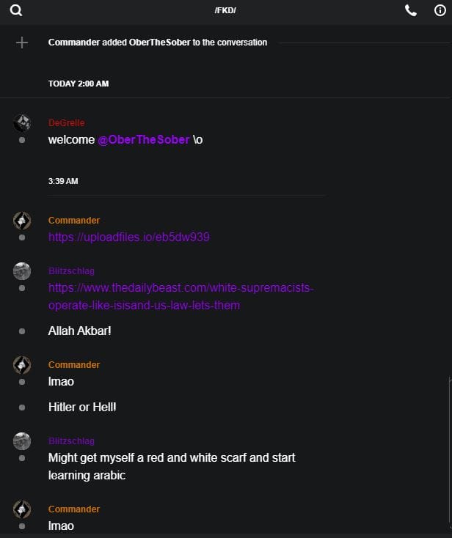Start a voice call with the phone icon
Screen dimensions: 452x538
pyautogui.click(x=410, y=10)
